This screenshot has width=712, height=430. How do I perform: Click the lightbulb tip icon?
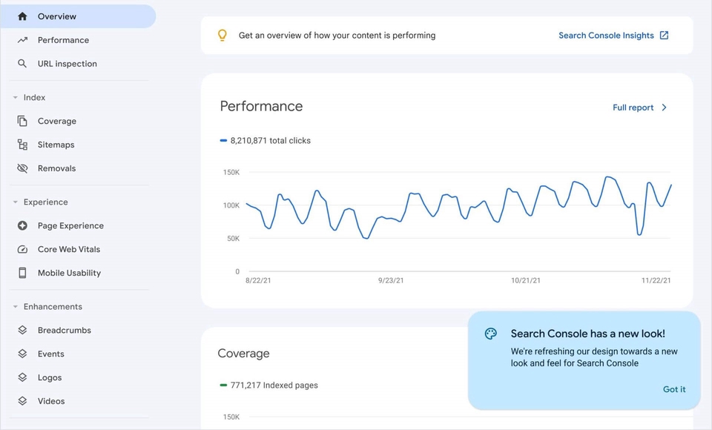[x=222, y=36]
